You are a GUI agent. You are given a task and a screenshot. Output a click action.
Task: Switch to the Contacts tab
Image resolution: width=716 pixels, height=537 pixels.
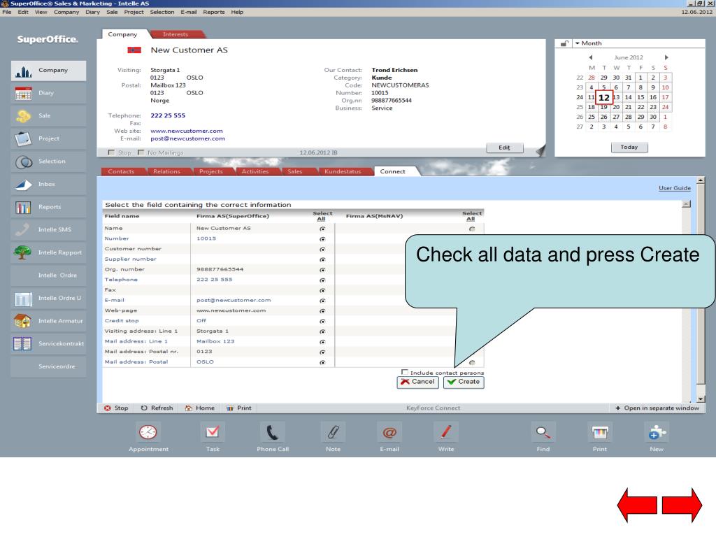(x=122, y=172)
